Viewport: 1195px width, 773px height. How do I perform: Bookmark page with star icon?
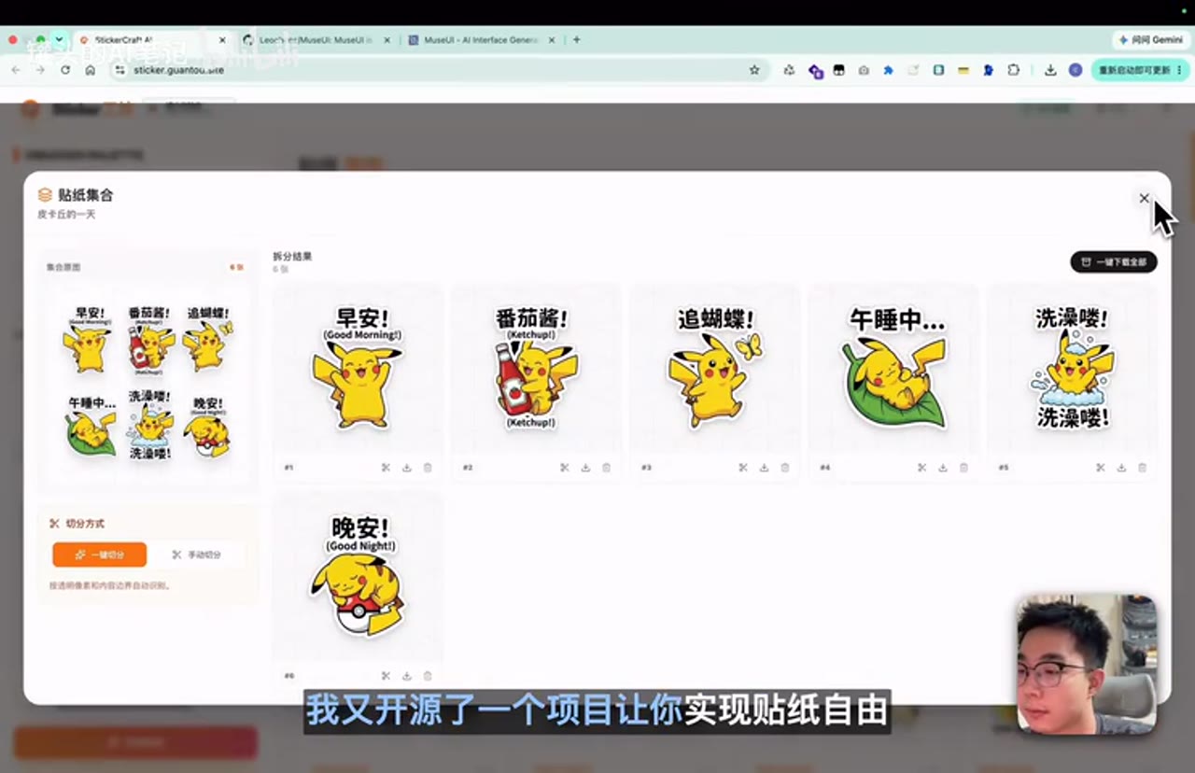(x=754, y=70)
